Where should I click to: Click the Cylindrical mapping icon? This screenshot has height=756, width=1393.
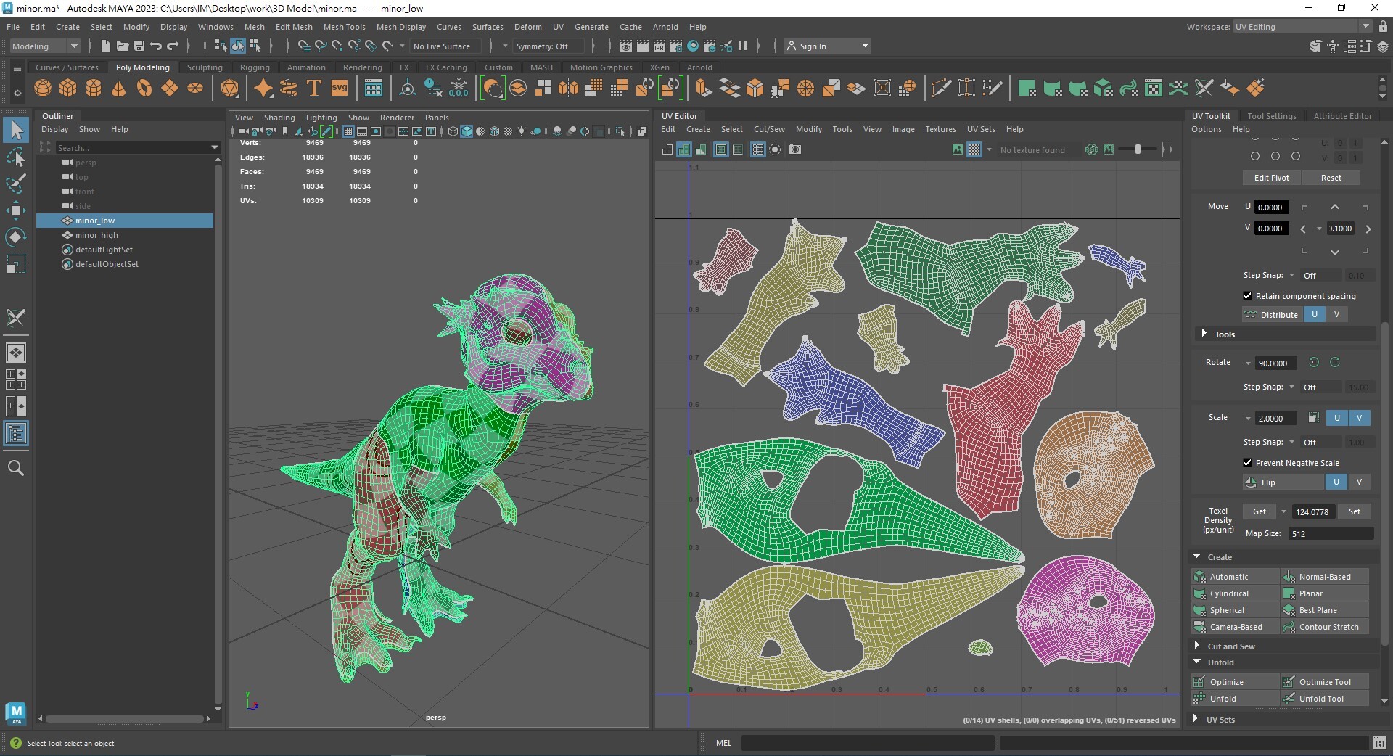pos(1199,593)
